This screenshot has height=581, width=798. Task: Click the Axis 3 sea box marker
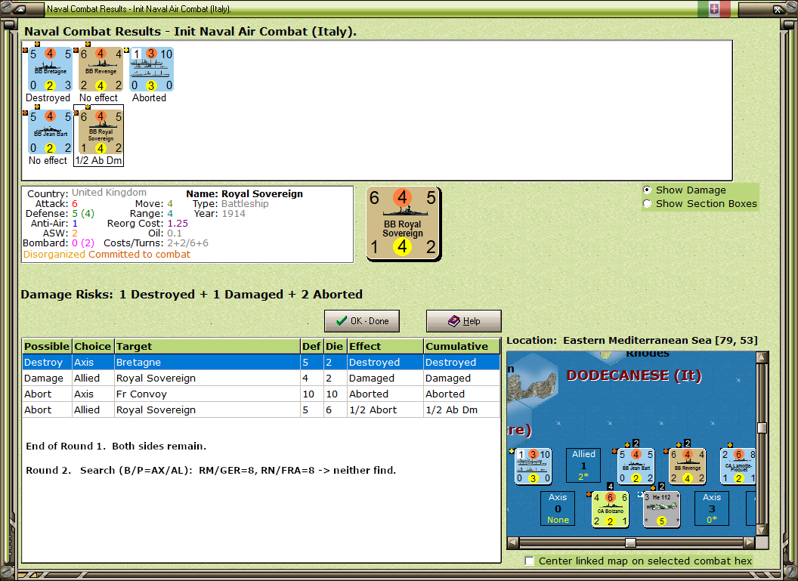click(x=712, y=508)
